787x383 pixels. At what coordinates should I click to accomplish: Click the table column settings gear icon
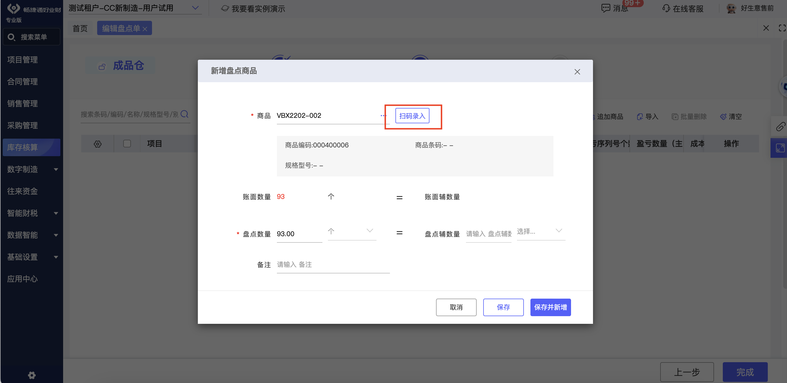[97, 144]
